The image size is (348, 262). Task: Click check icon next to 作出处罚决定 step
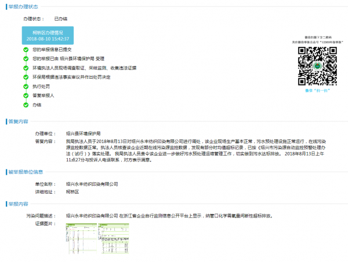tap(26, 76)
